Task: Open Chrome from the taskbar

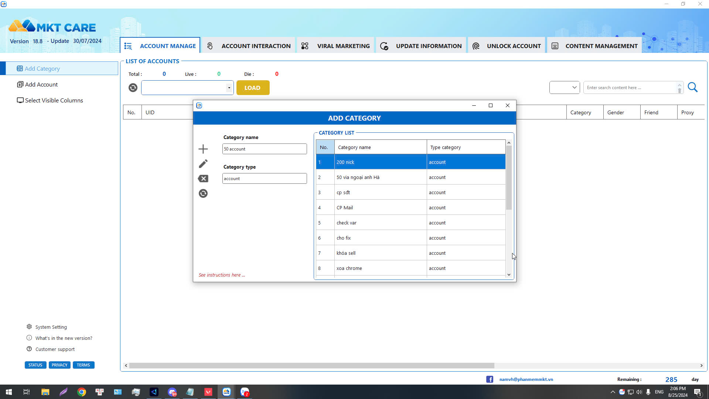Action: [x=82, y=392]
